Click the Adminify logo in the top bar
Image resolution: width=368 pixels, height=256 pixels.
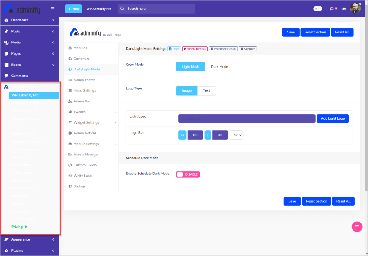click(x=22, y=9)
